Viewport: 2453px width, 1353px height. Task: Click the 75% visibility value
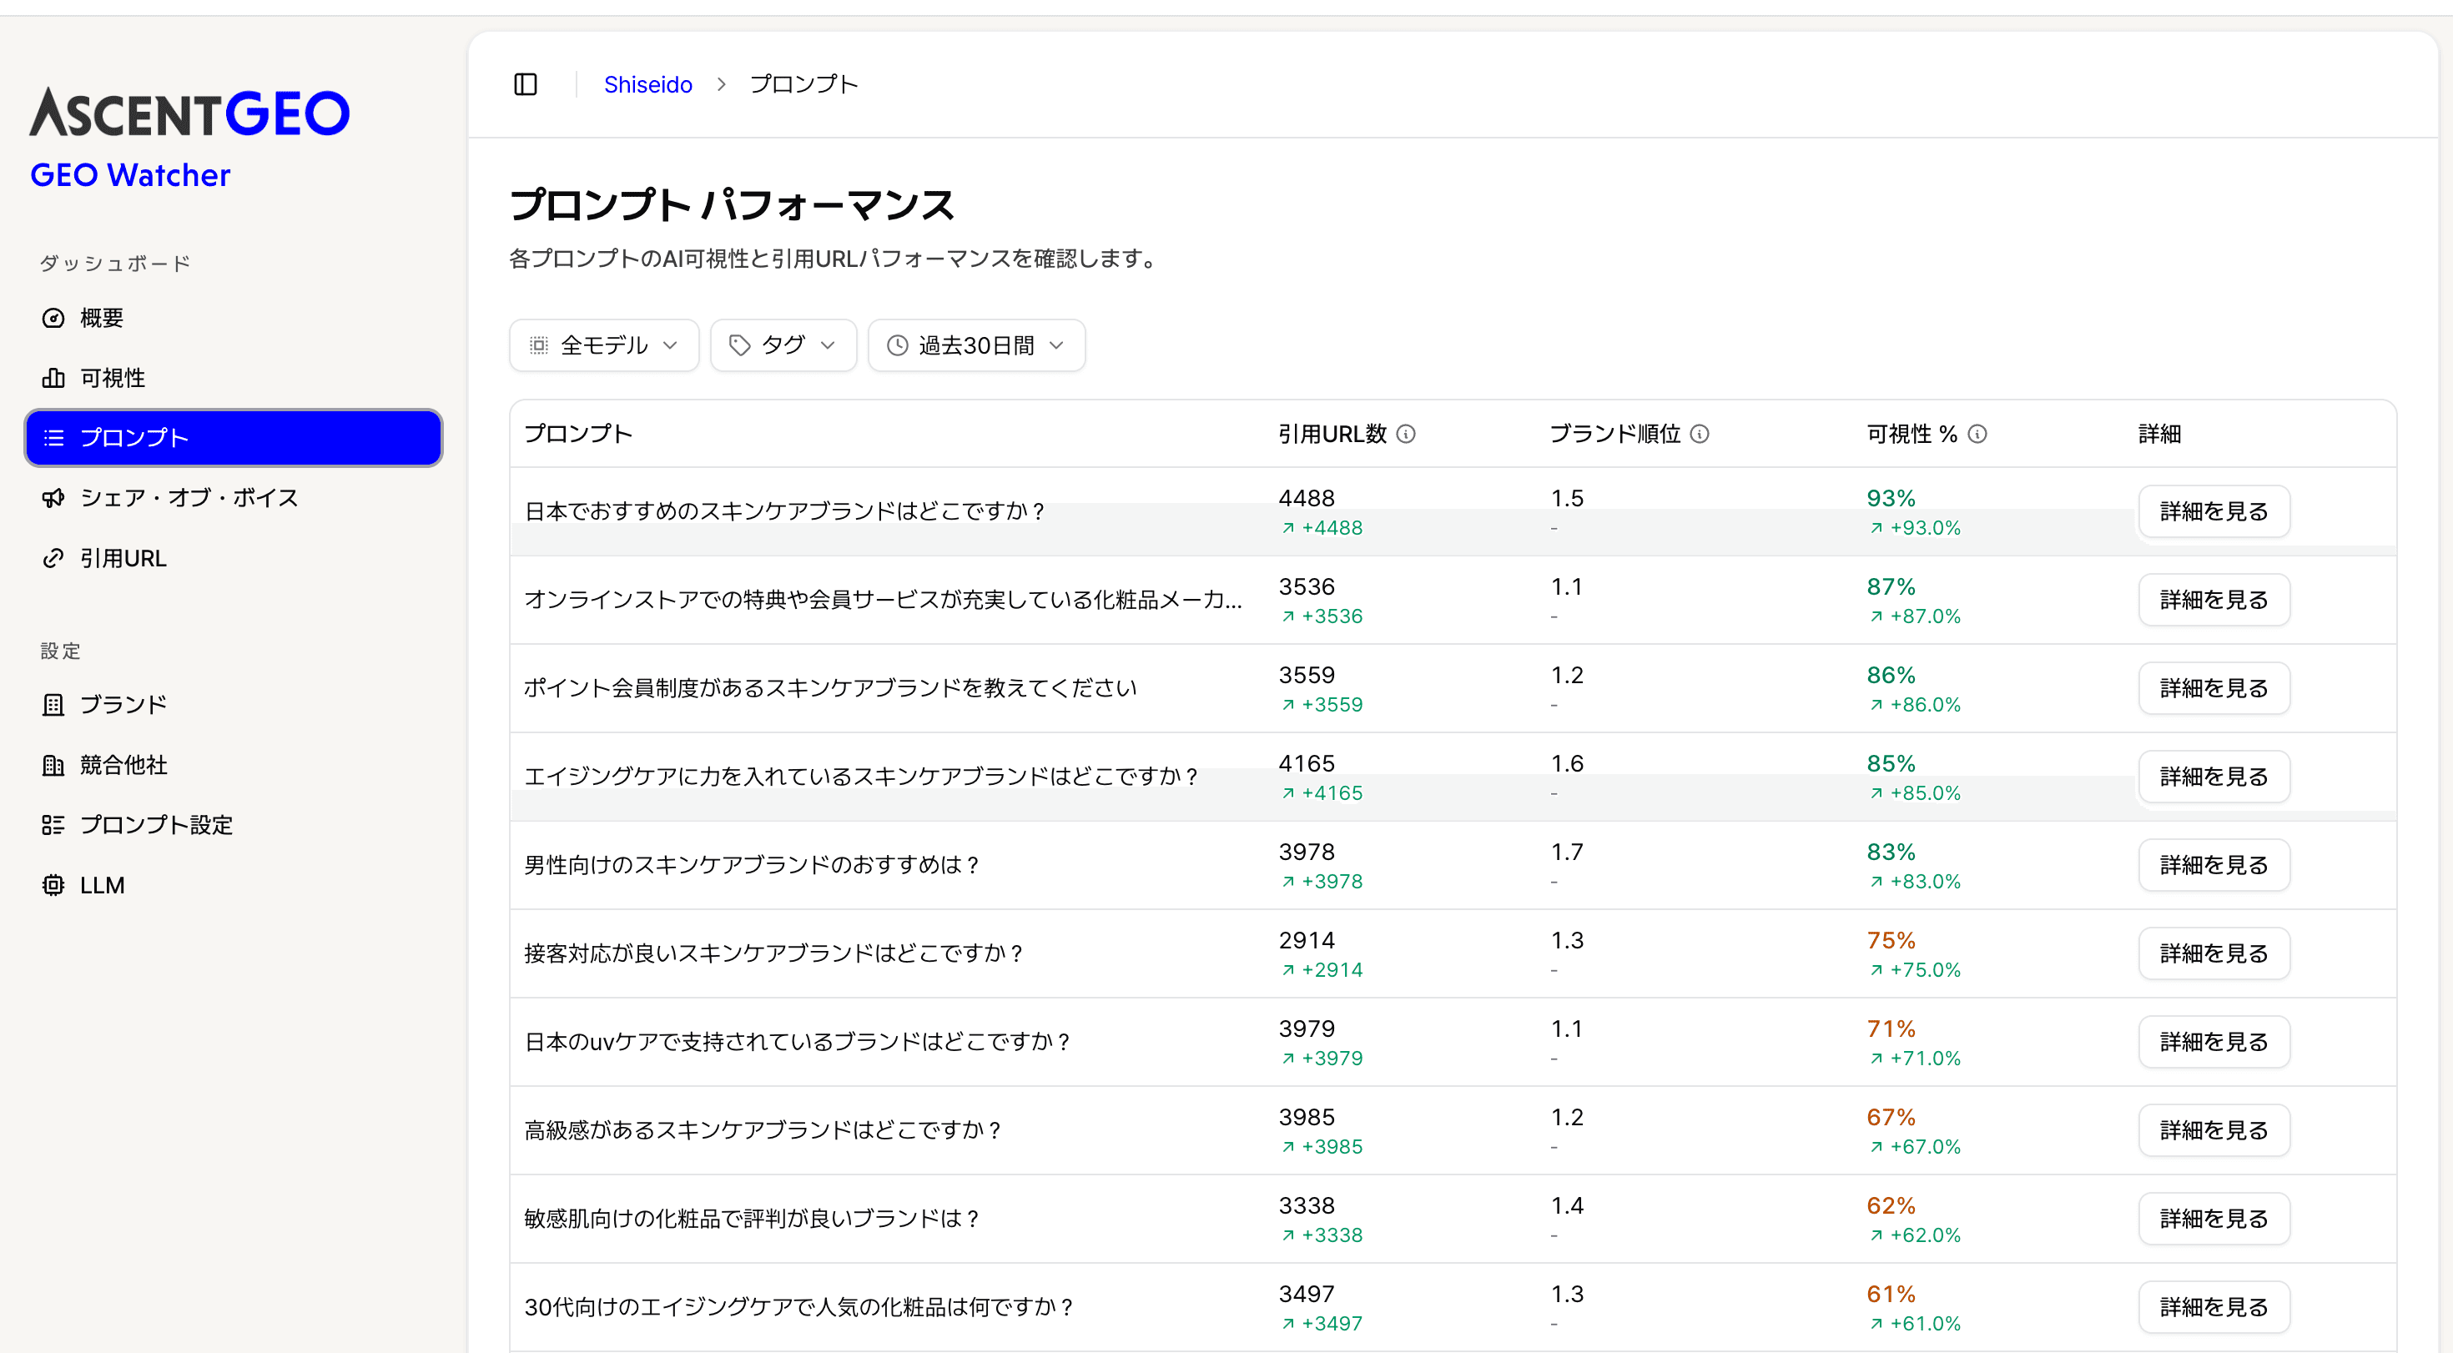tap(1891, 941)
